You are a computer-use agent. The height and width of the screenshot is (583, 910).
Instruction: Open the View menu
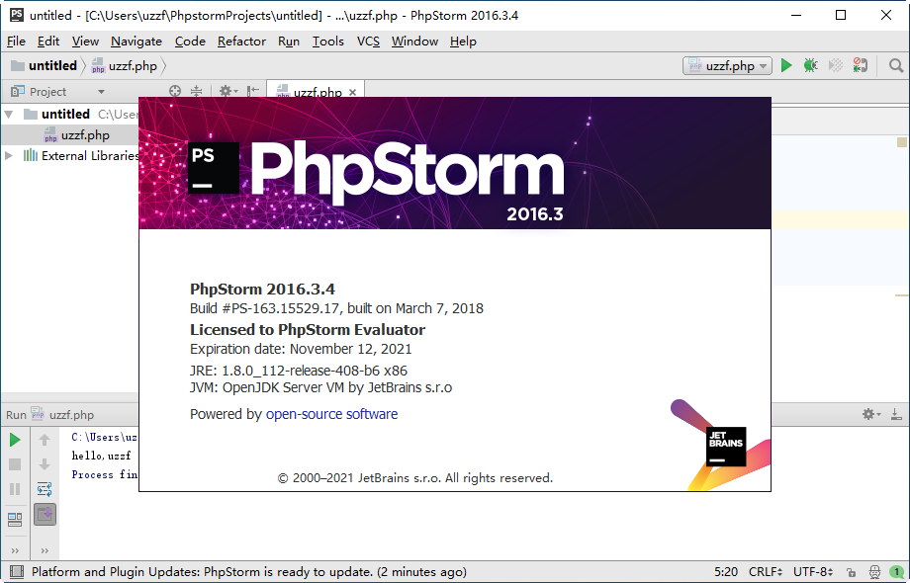point(85,42)
